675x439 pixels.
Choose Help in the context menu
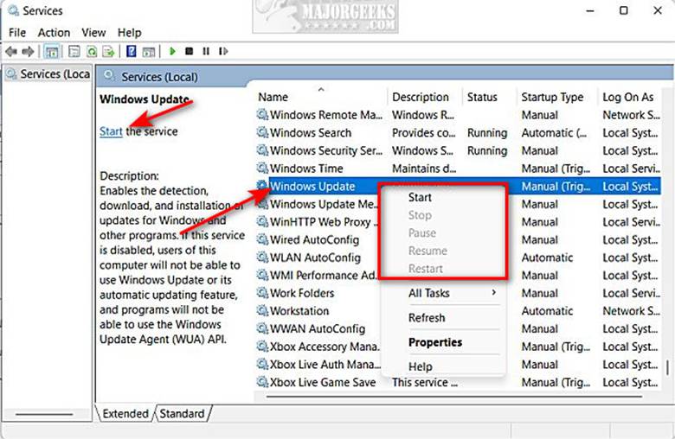pyautogui.click(x=443, y=366)
